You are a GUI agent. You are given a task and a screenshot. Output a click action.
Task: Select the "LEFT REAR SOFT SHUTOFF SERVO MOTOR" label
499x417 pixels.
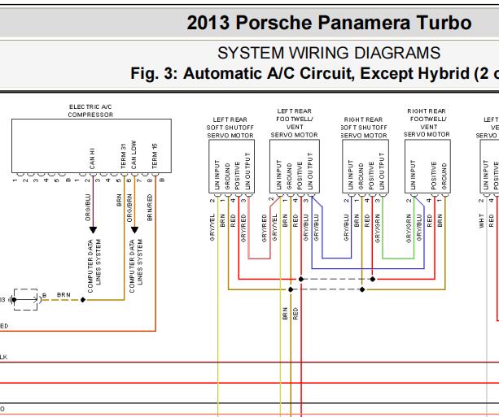[230, 128]
